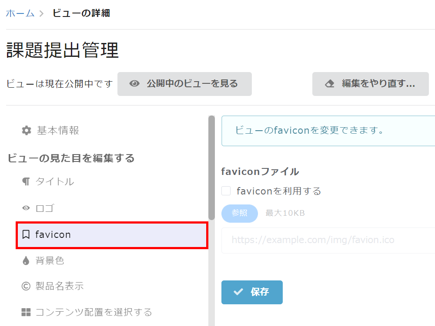Click the eraser icon in 編集をやり直す button
This screenshot has width=435, height=326.
330,84
